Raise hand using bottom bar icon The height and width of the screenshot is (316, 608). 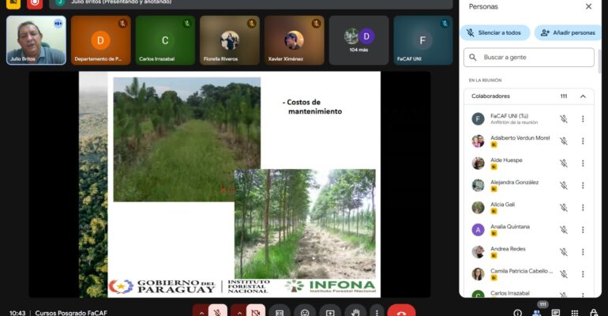pos(355,312)
